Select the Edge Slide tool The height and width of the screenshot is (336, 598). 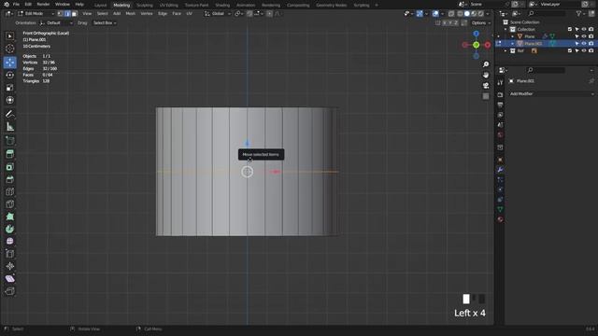tap(10, 254)
